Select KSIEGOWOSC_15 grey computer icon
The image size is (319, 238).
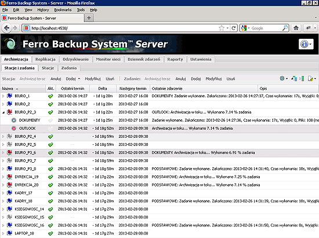9,217
